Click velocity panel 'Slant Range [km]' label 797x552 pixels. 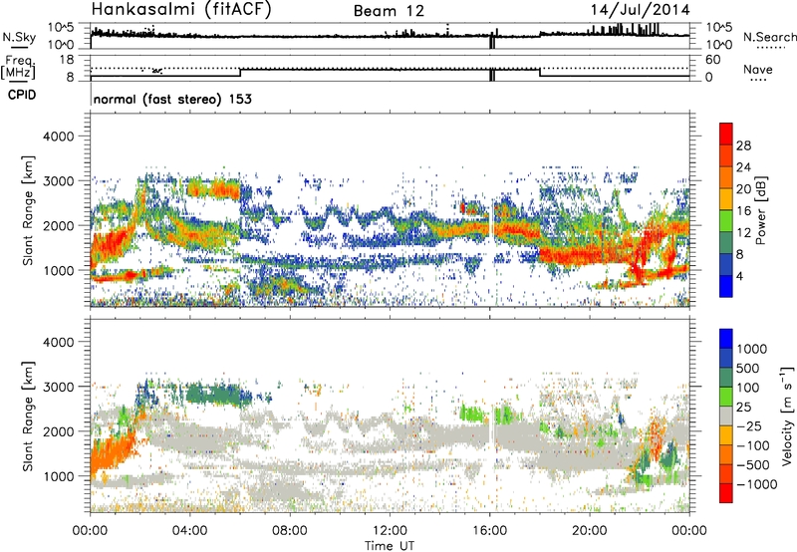(28, 416)
